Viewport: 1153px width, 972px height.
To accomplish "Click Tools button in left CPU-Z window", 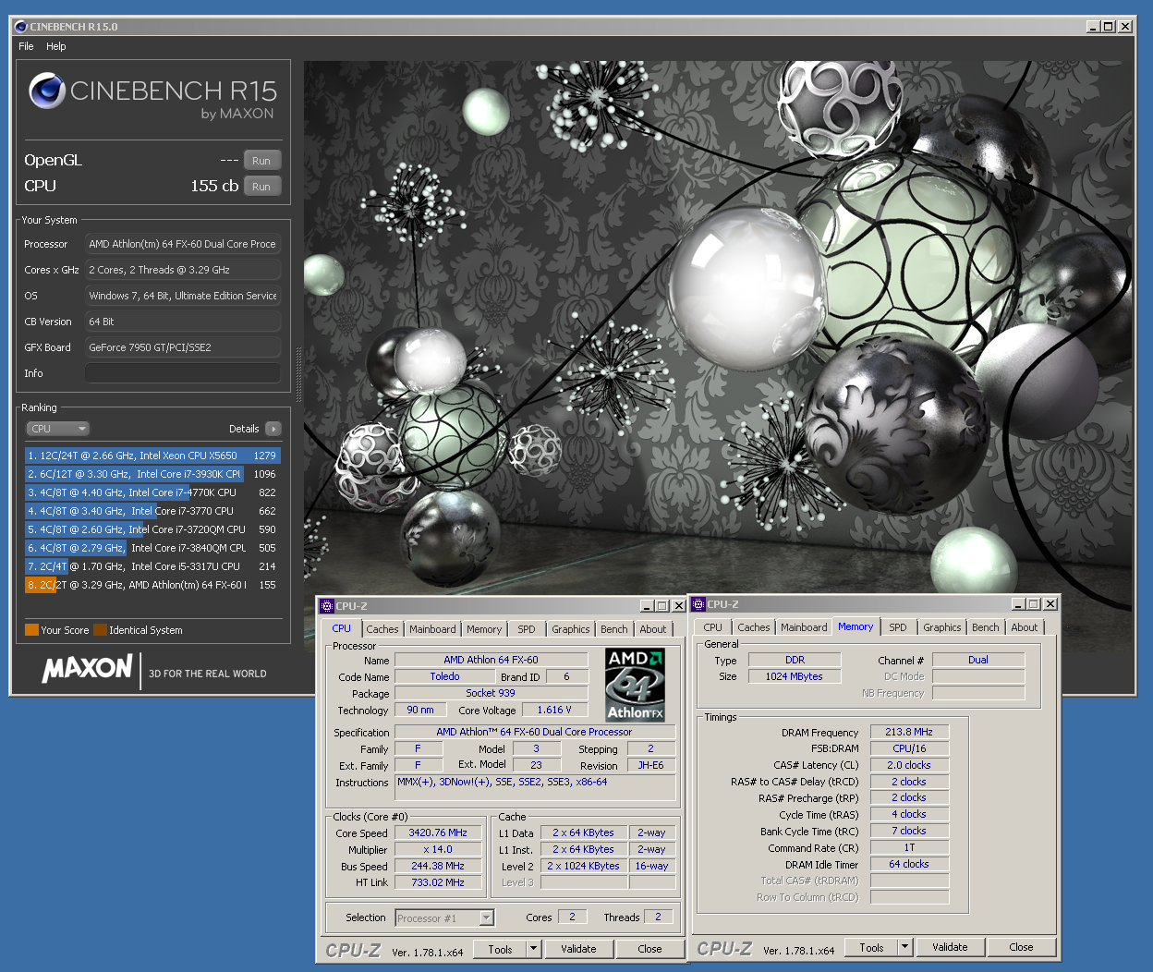I will [500, 949].
